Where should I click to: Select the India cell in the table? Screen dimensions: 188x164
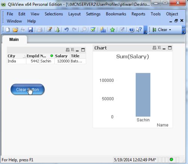[17, 61]
